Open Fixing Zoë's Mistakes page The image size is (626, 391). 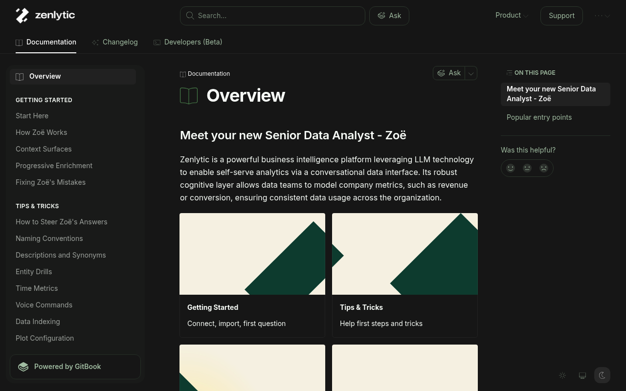point(50,183)
